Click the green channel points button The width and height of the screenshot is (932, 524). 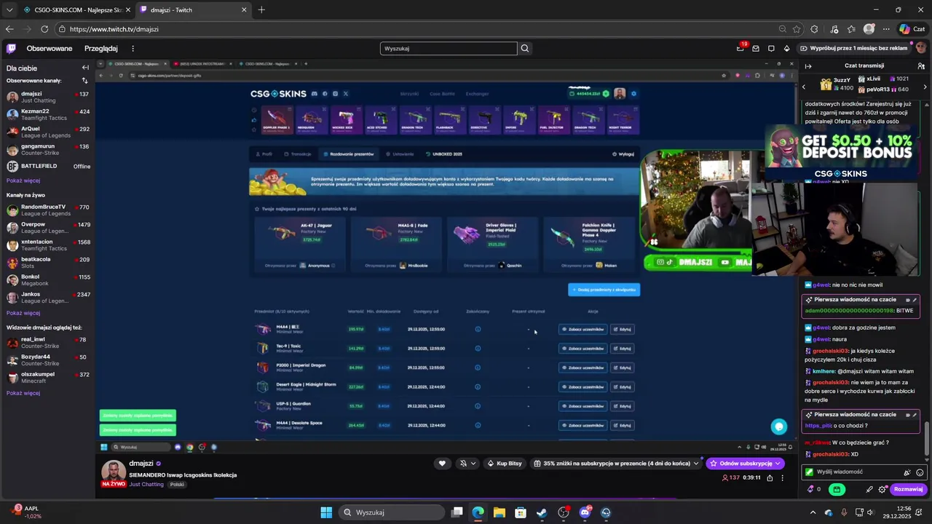837,490
